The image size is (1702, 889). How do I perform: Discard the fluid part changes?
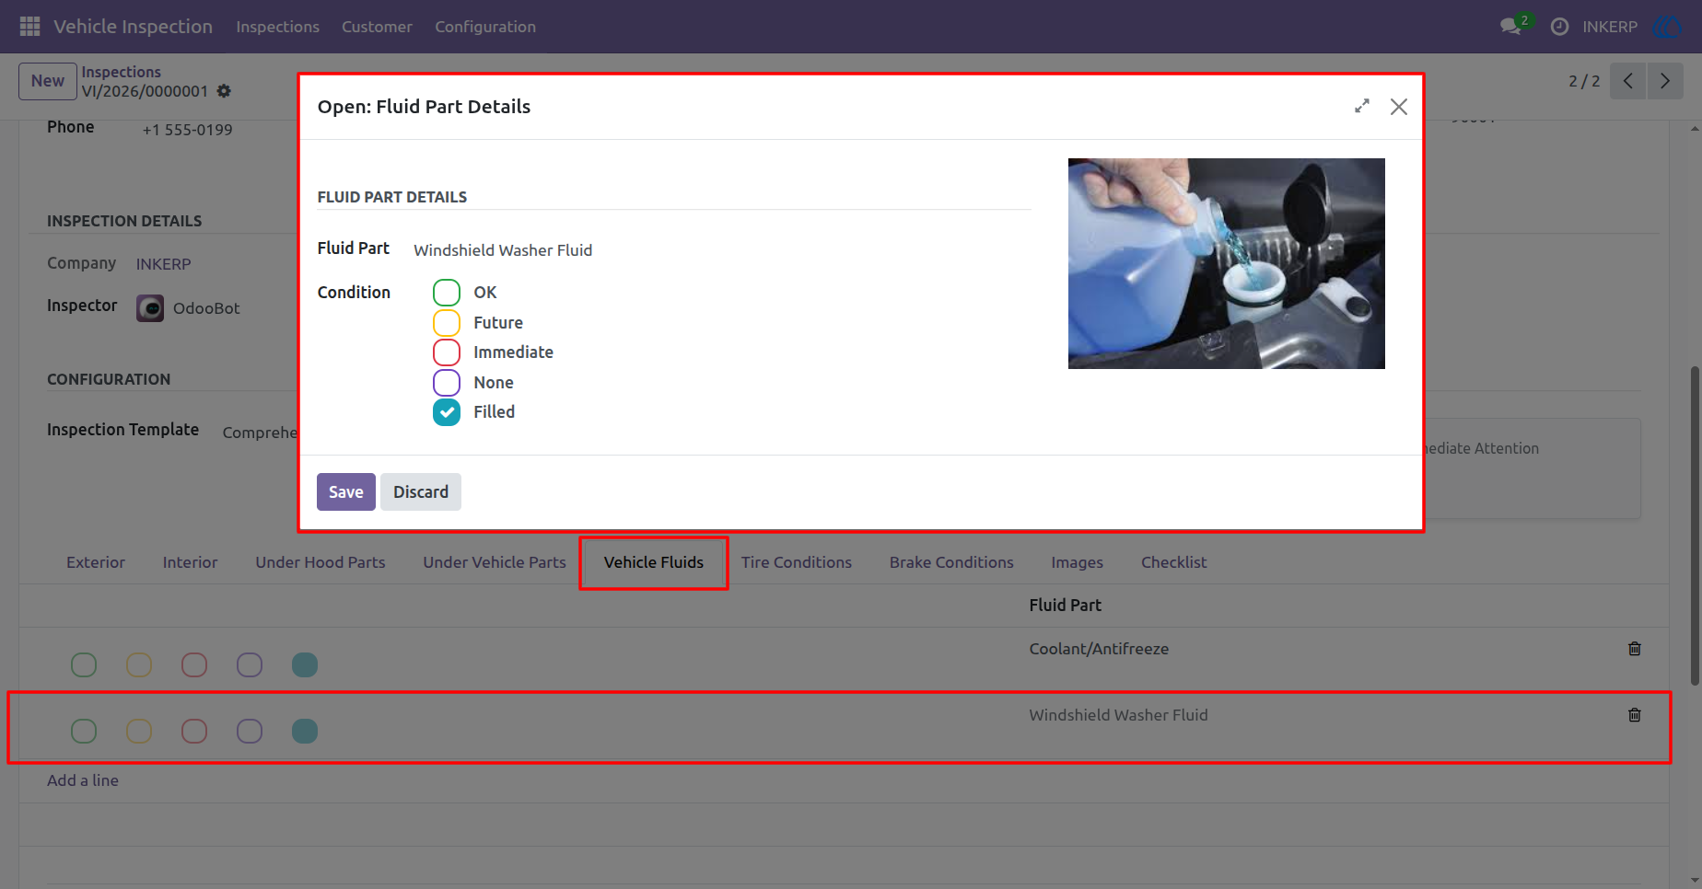point(421,492)
